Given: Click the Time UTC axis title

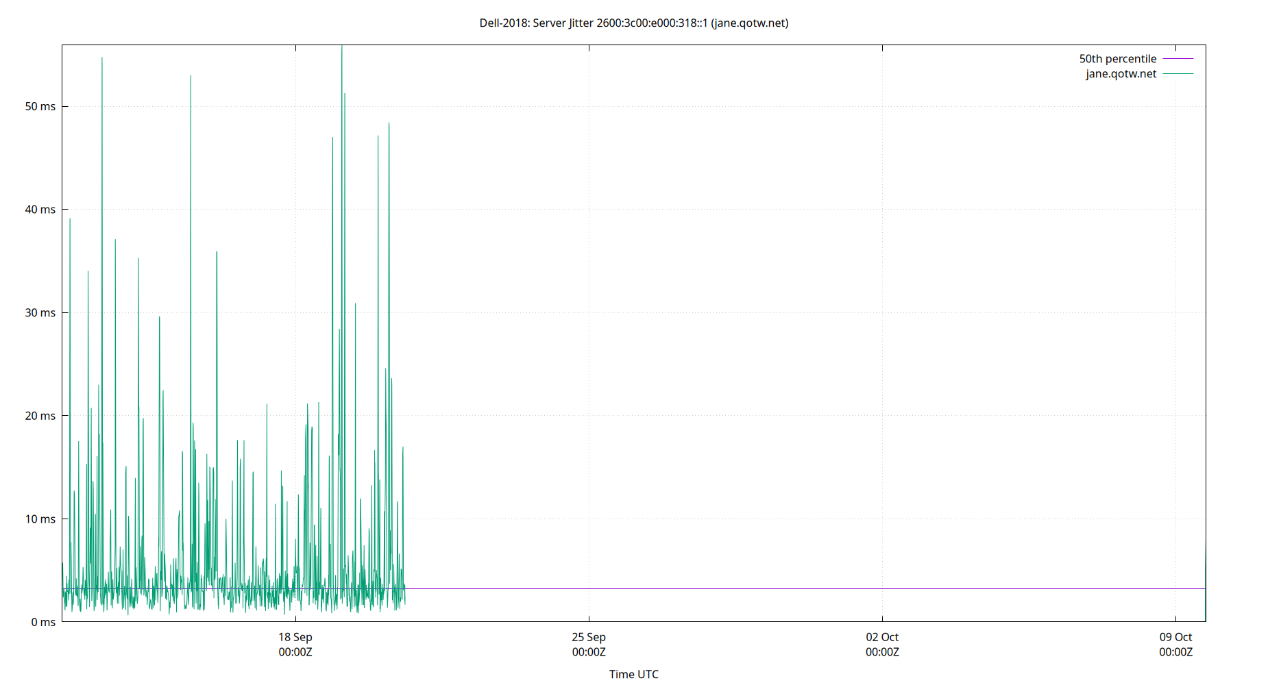Looking at the screenshot, I should 633,674.
